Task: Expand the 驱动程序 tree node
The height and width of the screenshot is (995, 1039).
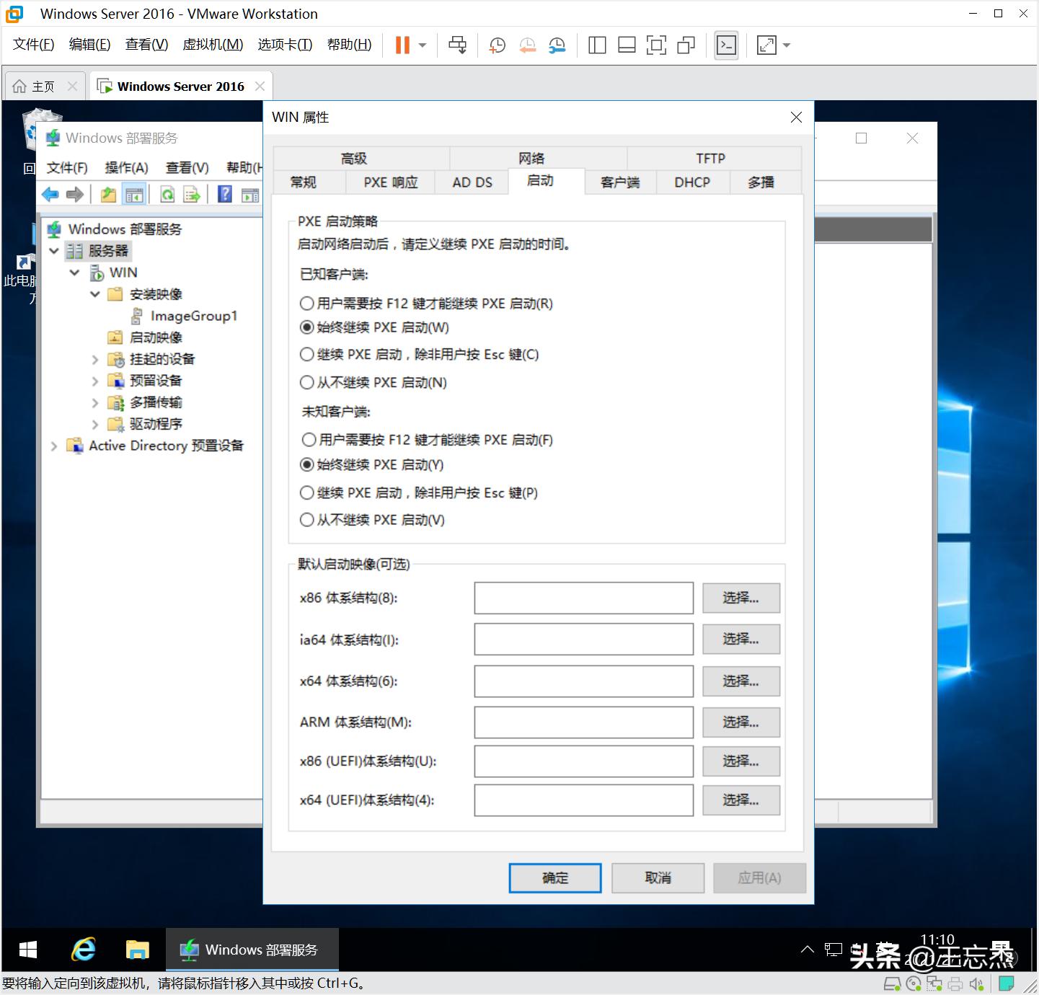Action: point(96,424)
